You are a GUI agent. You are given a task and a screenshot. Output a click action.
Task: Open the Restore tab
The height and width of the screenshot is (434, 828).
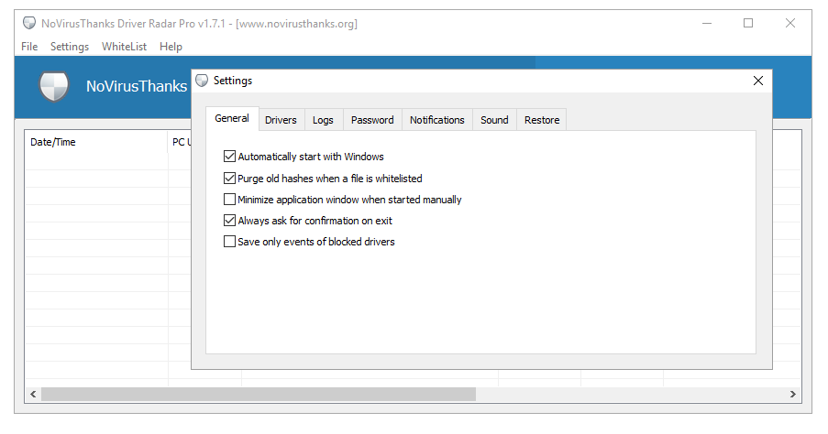point(542,120)
